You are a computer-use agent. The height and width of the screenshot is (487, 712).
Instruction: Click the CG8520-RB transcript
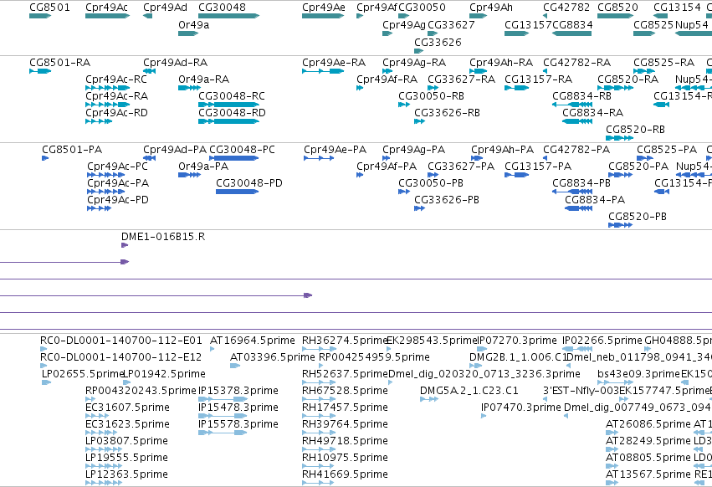click(x=619, y=138)
